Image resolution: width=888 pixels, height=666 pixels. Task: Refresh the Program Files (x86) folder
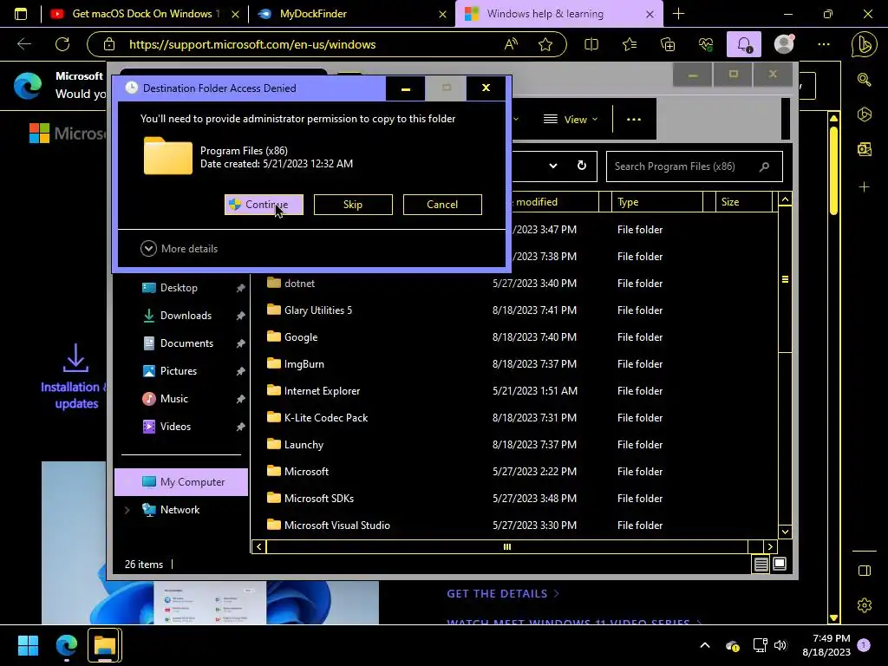coord(582,166)
